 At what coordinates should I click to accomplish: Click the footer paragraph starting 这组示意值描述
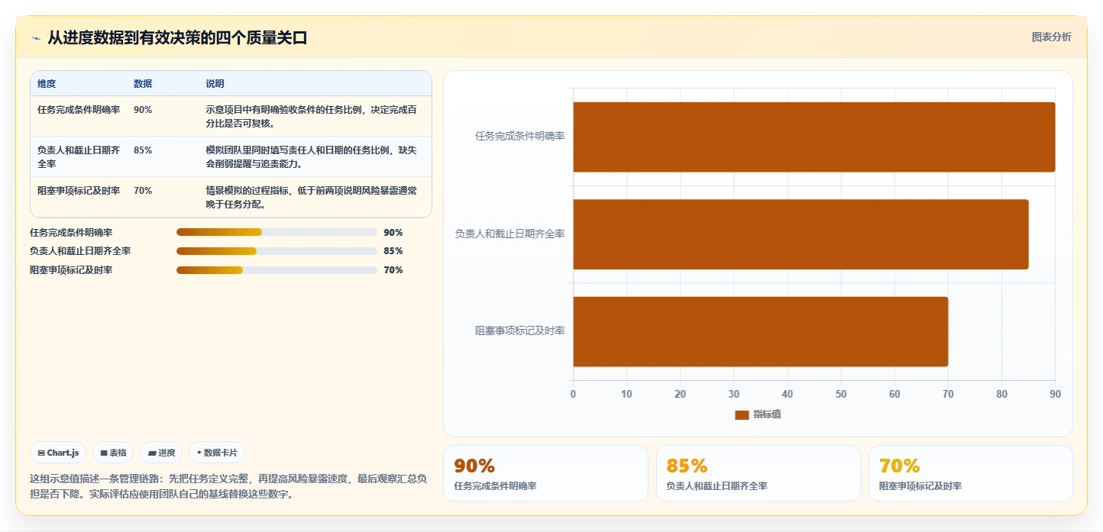click(228, 486)
